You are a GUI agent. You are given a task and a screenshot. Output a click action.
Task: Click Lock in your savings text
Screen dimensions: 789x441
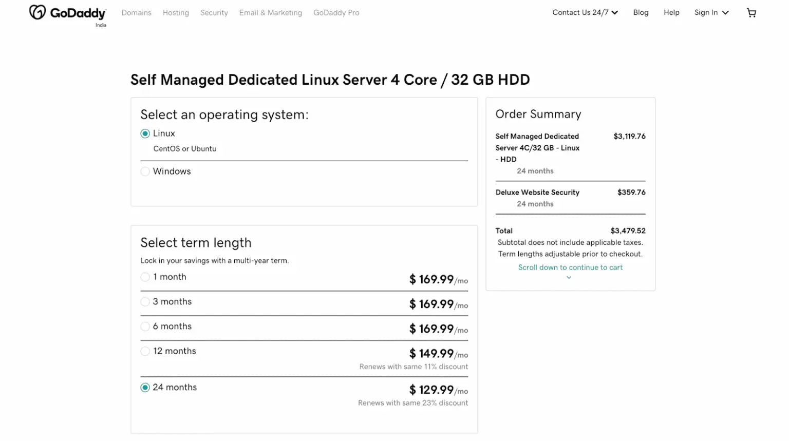[215, 261]
